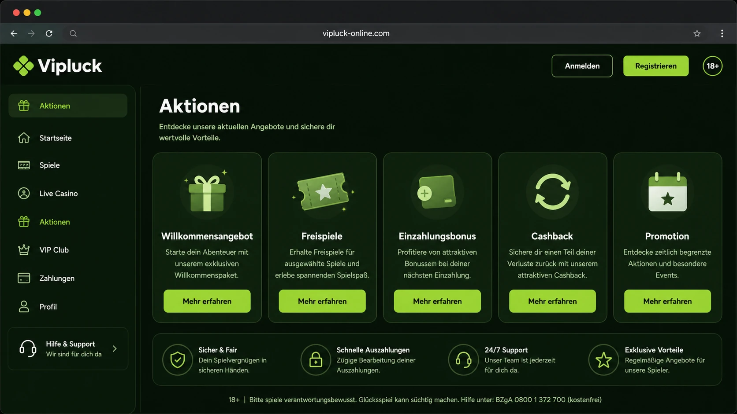737x414 pixels.
Task: Click the slot machine icon beside Spiele
Action: click(24, 165)
